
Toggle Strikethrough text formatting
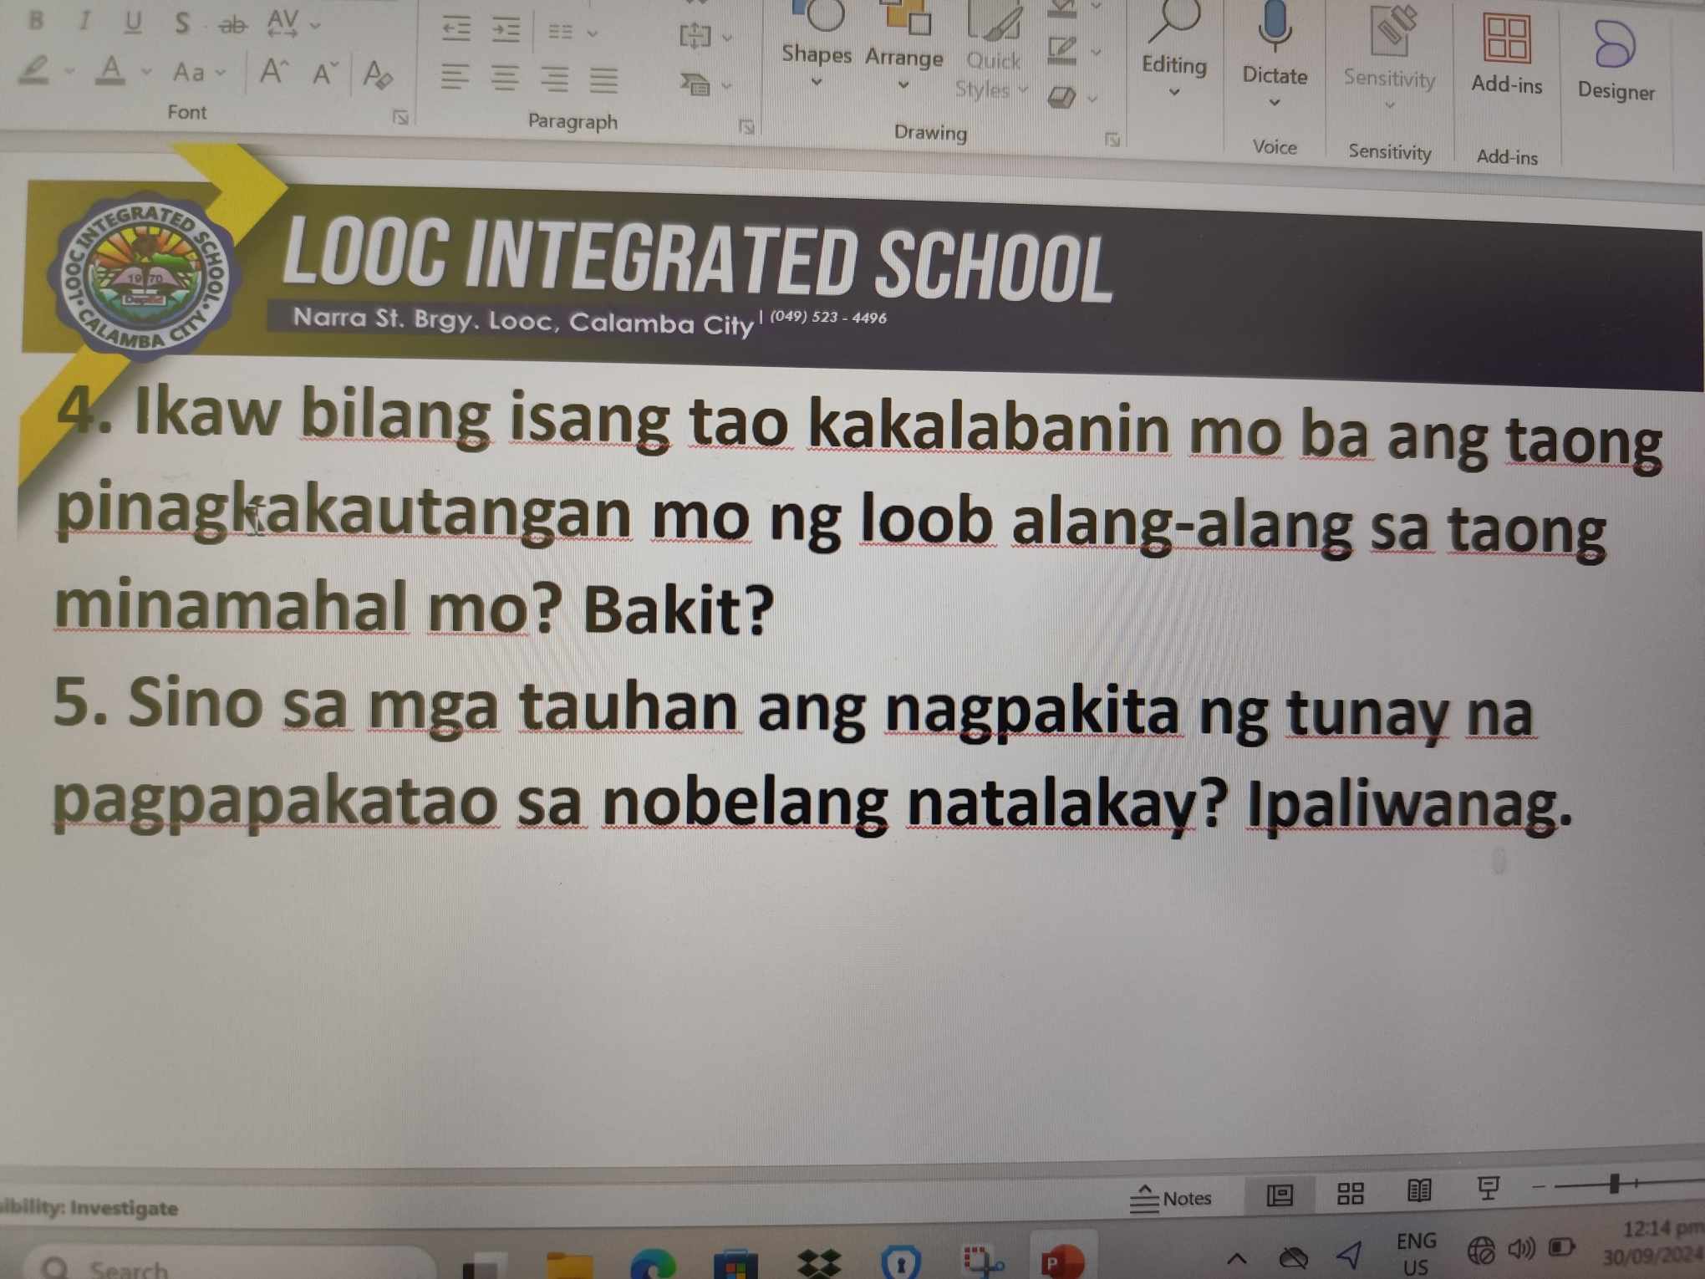coord(232,25)
